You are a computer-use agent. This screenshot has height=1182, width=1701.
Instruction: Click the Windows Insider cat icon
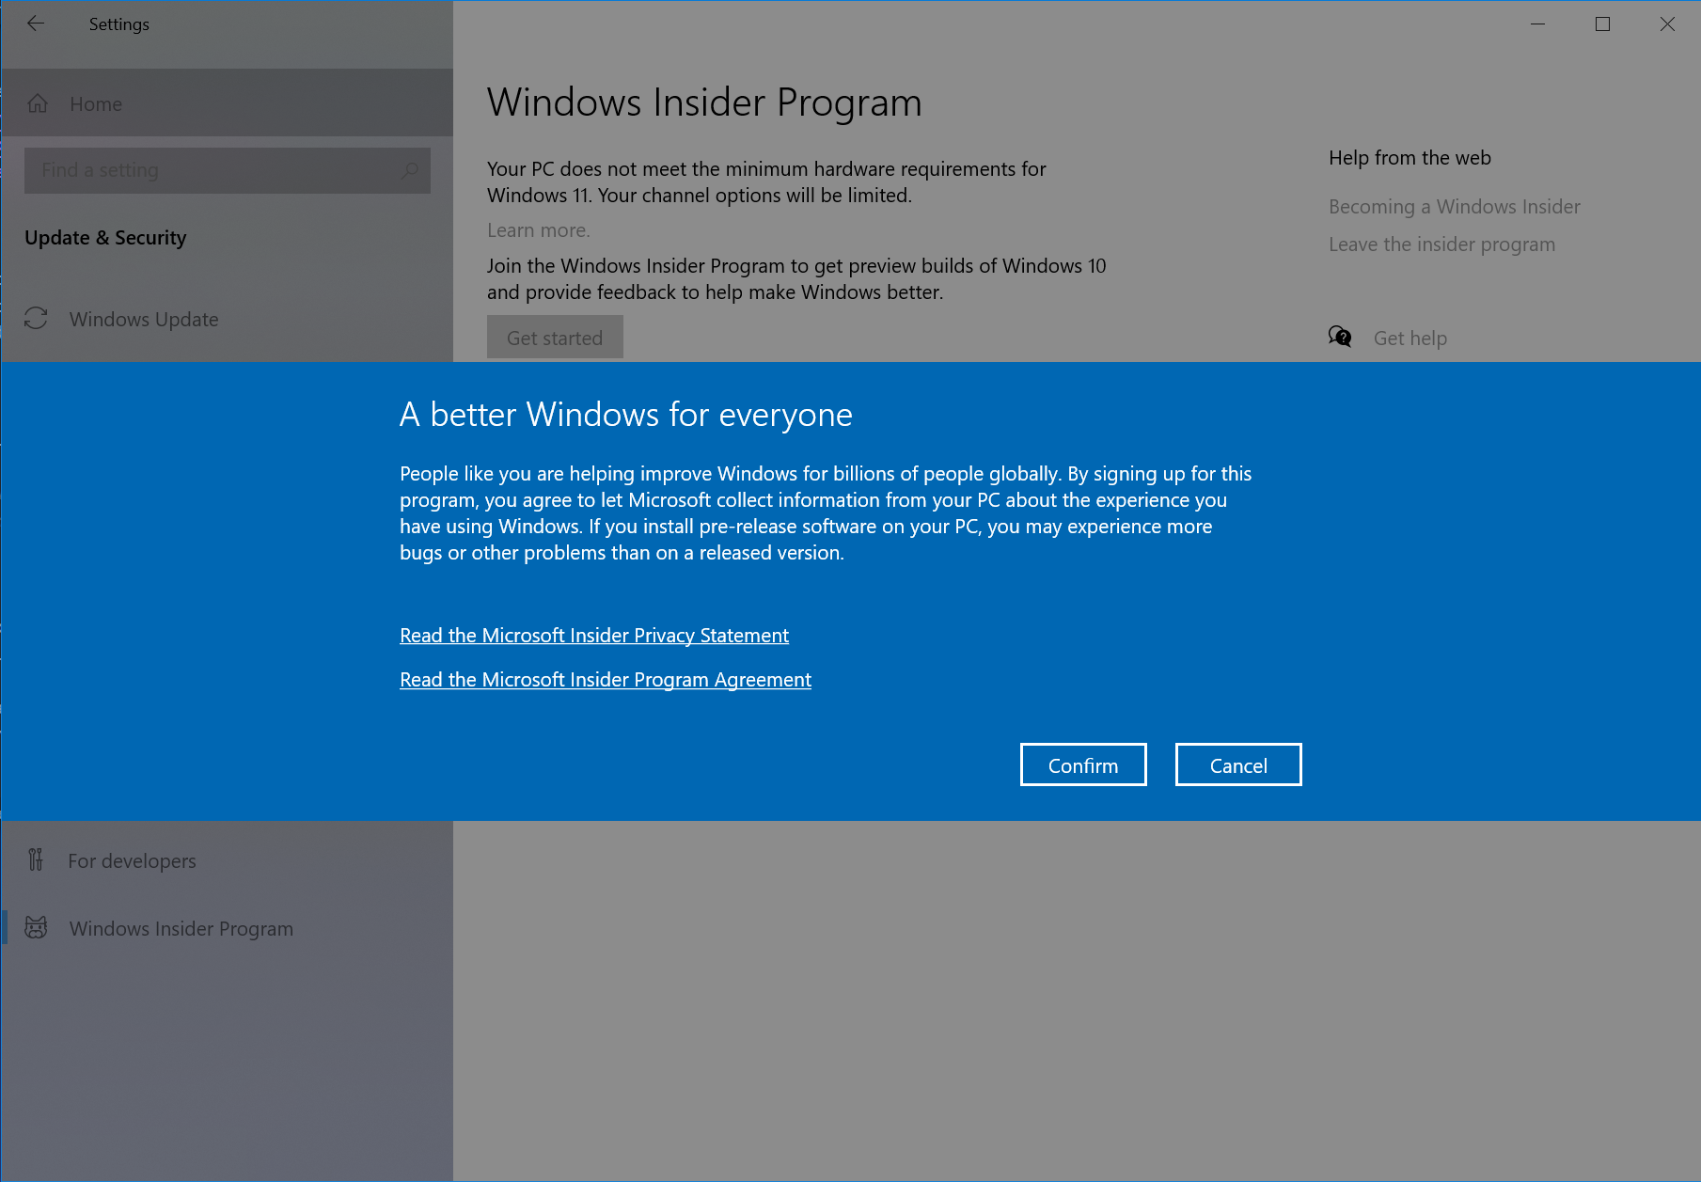click(36, 928)
